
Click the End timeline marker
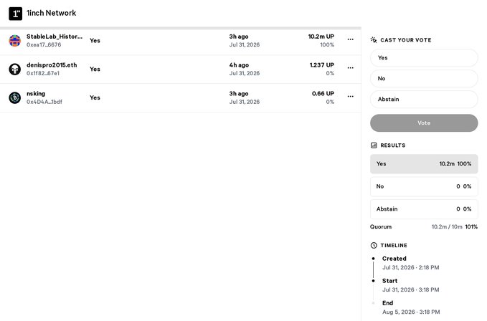(374, 303)
